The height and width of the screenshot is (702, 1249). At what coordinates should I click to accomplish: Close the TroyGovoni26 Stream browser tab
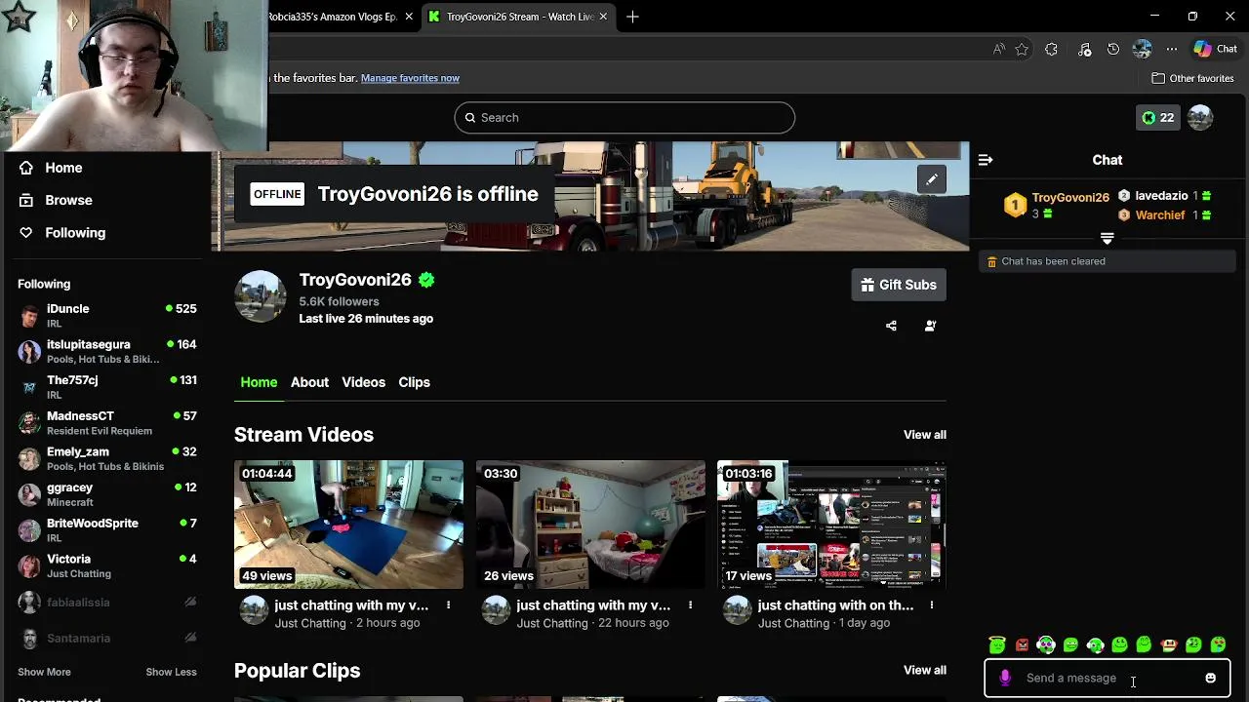pyautogui.click(x=603, y=17)
